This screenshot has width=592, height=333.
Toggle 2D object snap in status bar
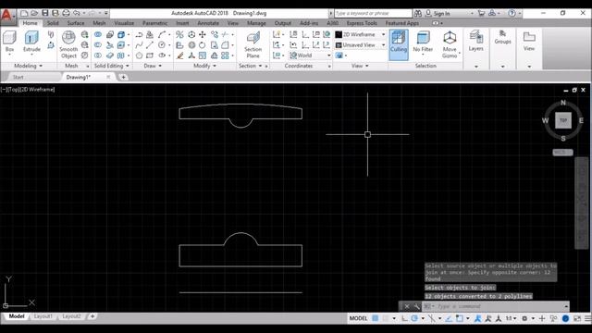coord(459,318)
